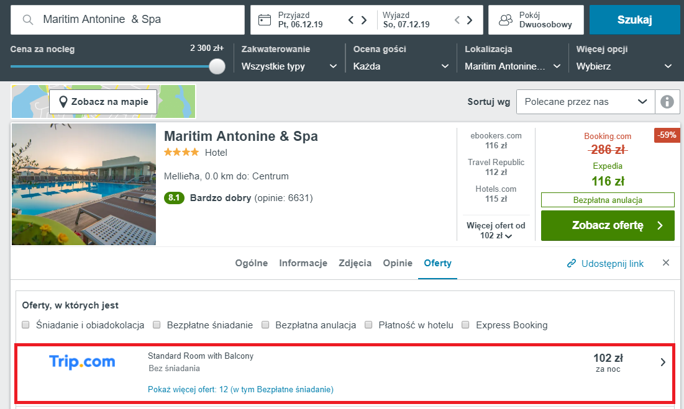Click the guests room type icon
Image resolution: width=684 pixels, height=409 pixels.
click(505, 20)
